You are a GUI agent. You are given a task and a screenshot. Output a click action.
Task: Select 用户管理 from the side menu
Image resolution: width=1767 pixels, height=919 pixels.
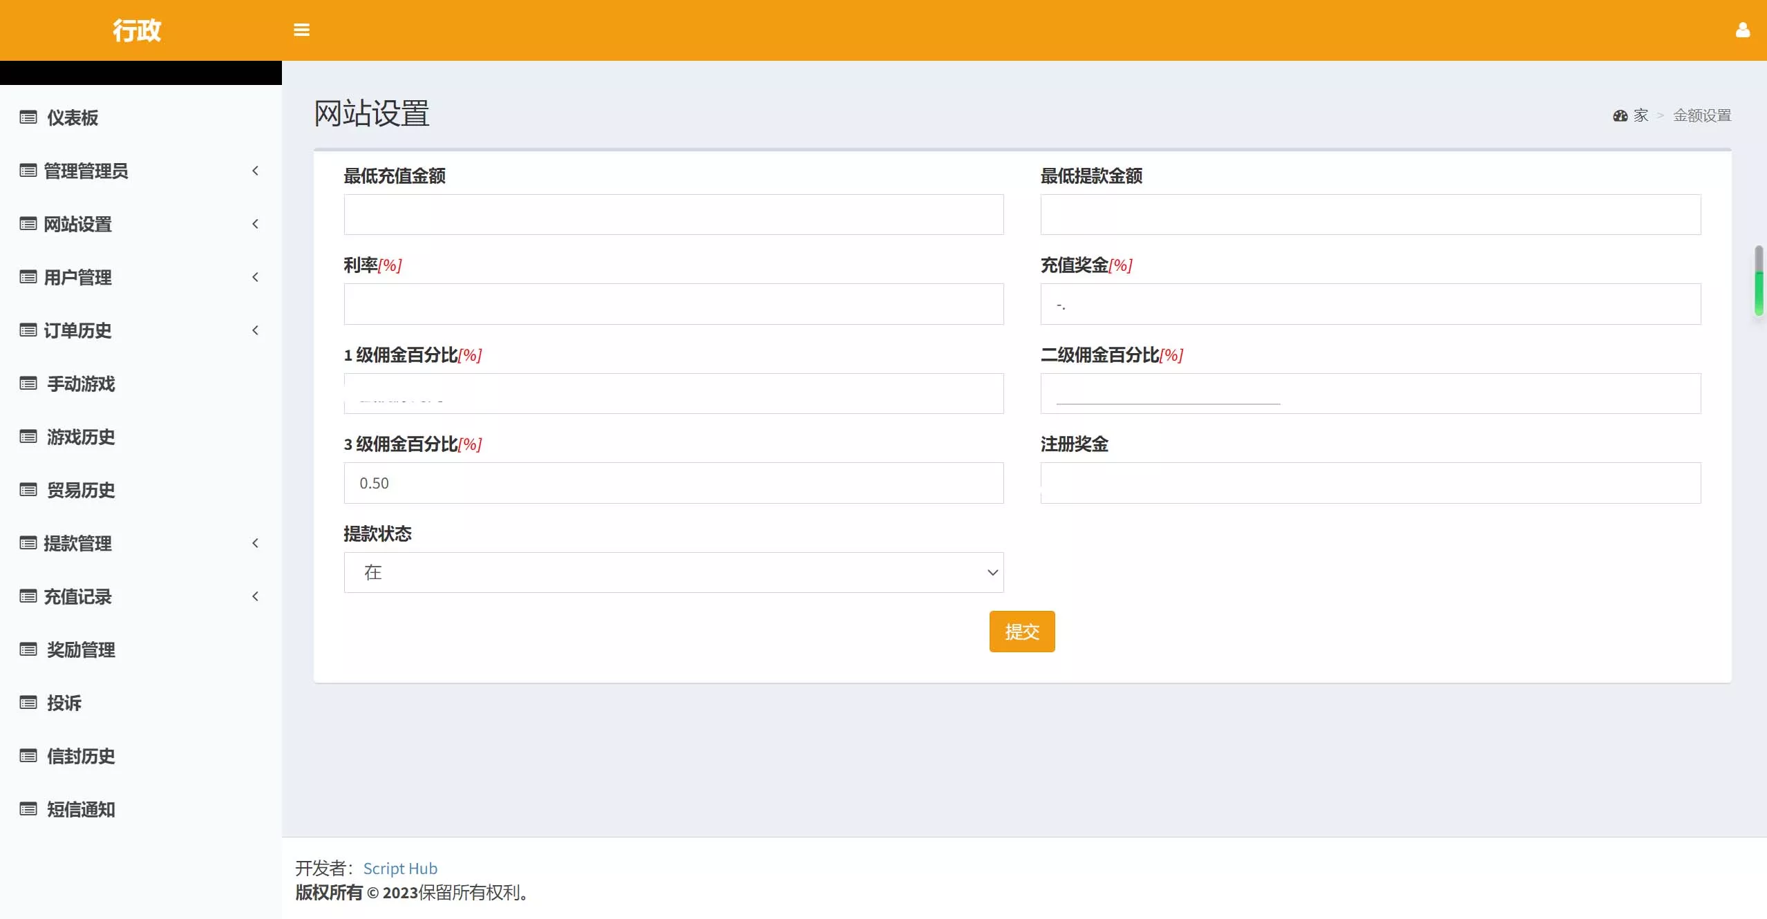(78, 277)
